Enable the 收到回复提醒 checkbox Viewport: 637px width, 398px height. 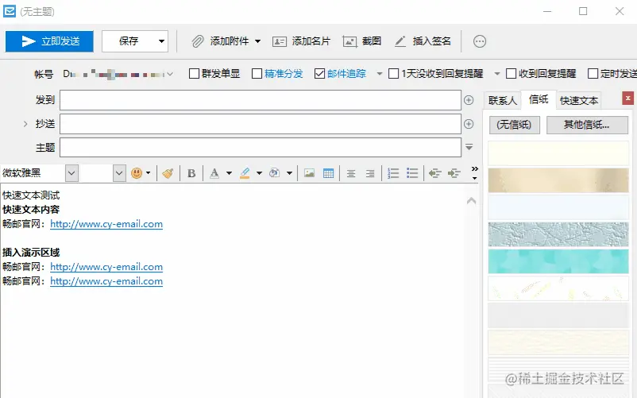coord(511,74)
